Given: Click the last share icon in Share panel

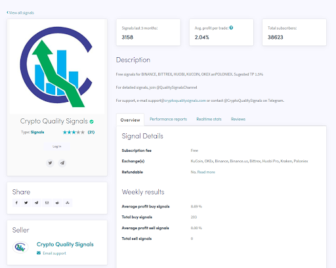Looking at the screenshot, I should (68, 203).
